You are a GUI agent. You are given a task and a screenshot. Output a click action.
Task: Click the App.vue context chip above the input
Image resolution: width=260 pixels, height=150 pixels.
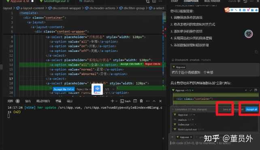[184, 137]
